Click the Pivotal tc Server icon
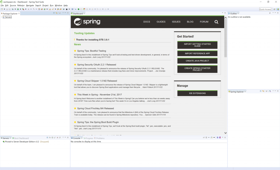 (x=4, y=142)
